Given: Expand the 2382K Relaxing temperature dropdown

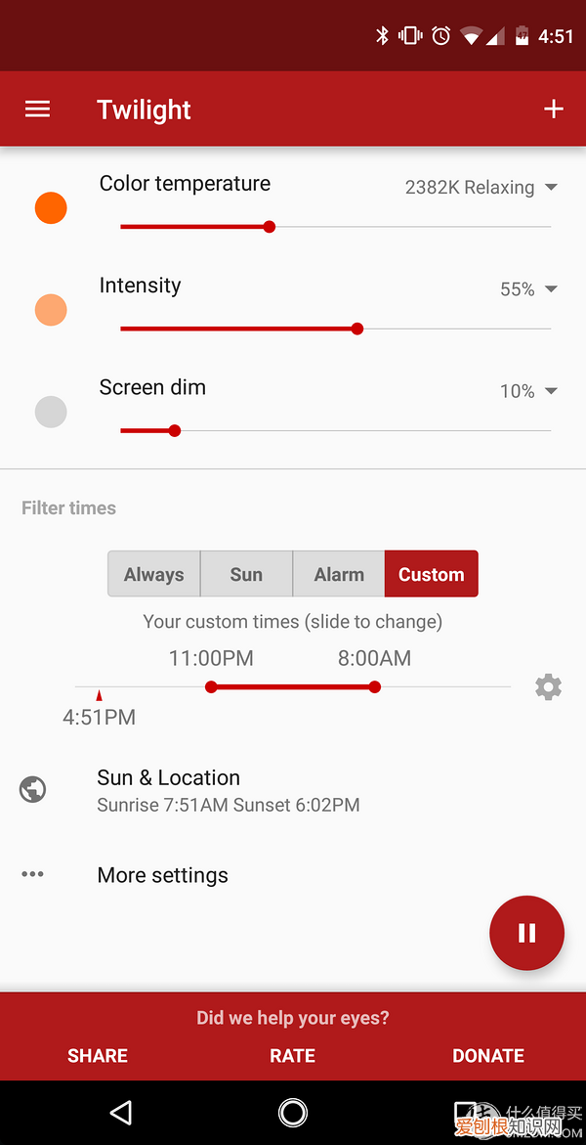Looking at the screenshot, I should pyautogui.click(x=481, y=188).
